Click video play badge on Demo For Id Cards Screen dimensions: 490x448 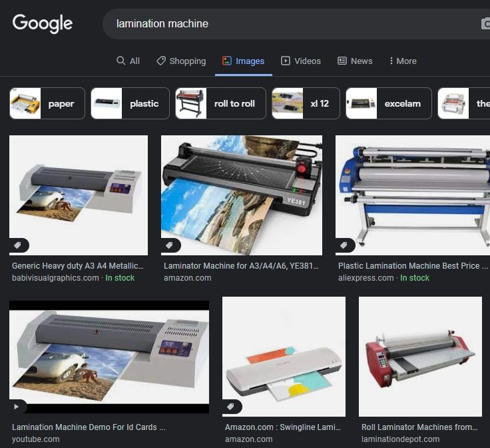(x=17, y=407)
